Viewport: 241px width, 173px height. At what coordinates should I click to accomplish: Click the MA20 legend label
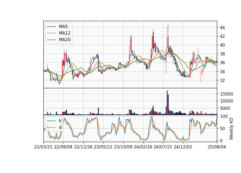point(65,40)
